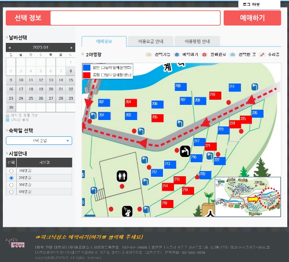Select campsite 201 on the map
The width and height of the screenshot is (289, 262).
(x=104, y=116)
